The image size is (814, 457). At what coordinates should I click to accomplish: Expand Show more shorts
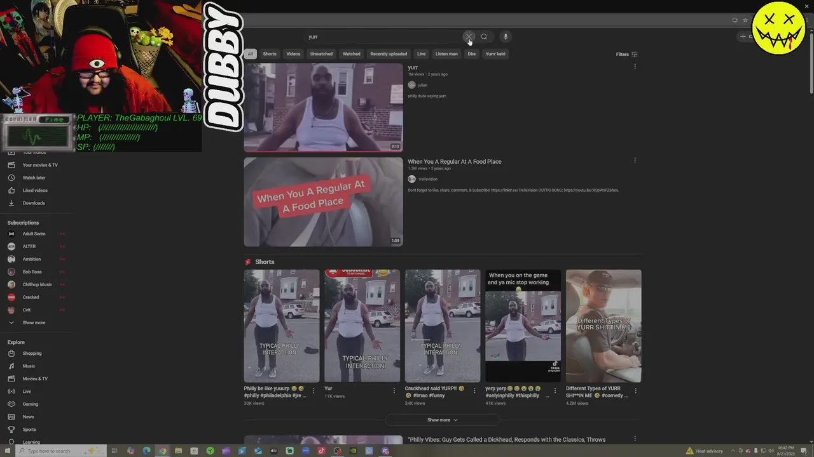(443, 420)
